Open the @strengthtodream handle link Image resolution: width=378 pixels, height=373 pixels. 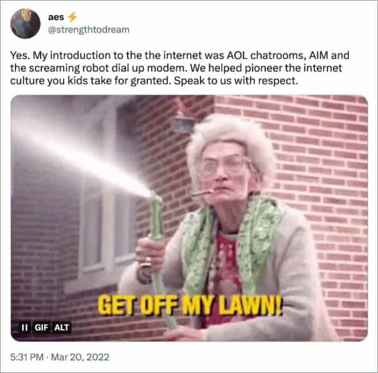pyautogui.click(x=88, y=30)
